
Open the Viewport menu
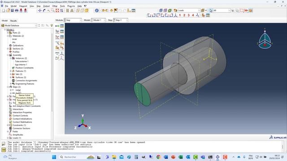click(23, 6)
